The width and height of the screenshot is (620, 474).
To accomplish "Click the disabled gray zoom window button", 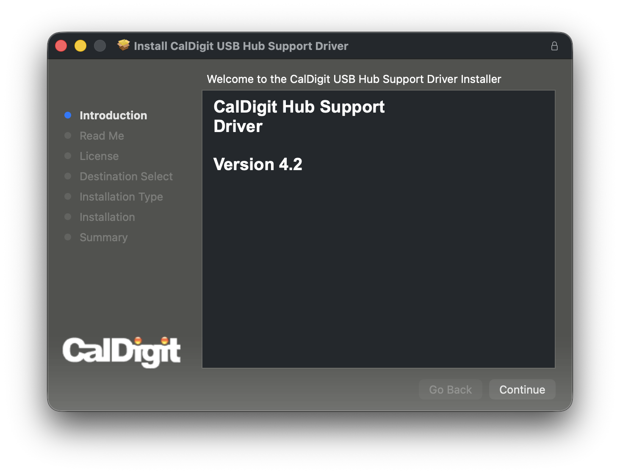I will pyautogui.click(x=100, y=46).
